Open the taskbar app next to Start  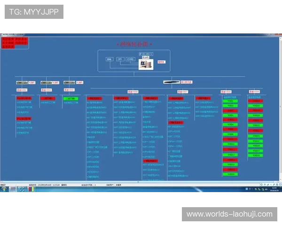[x=13, y=189]
